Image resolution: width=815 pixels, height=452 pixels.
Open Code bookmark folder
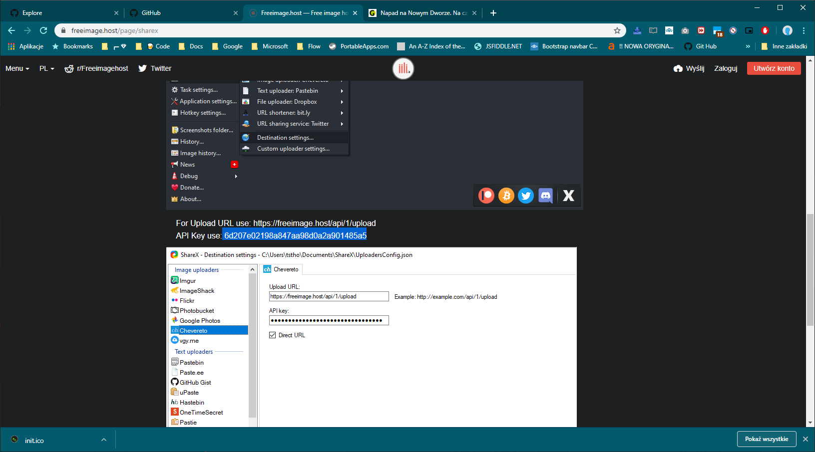coord(158,46)
